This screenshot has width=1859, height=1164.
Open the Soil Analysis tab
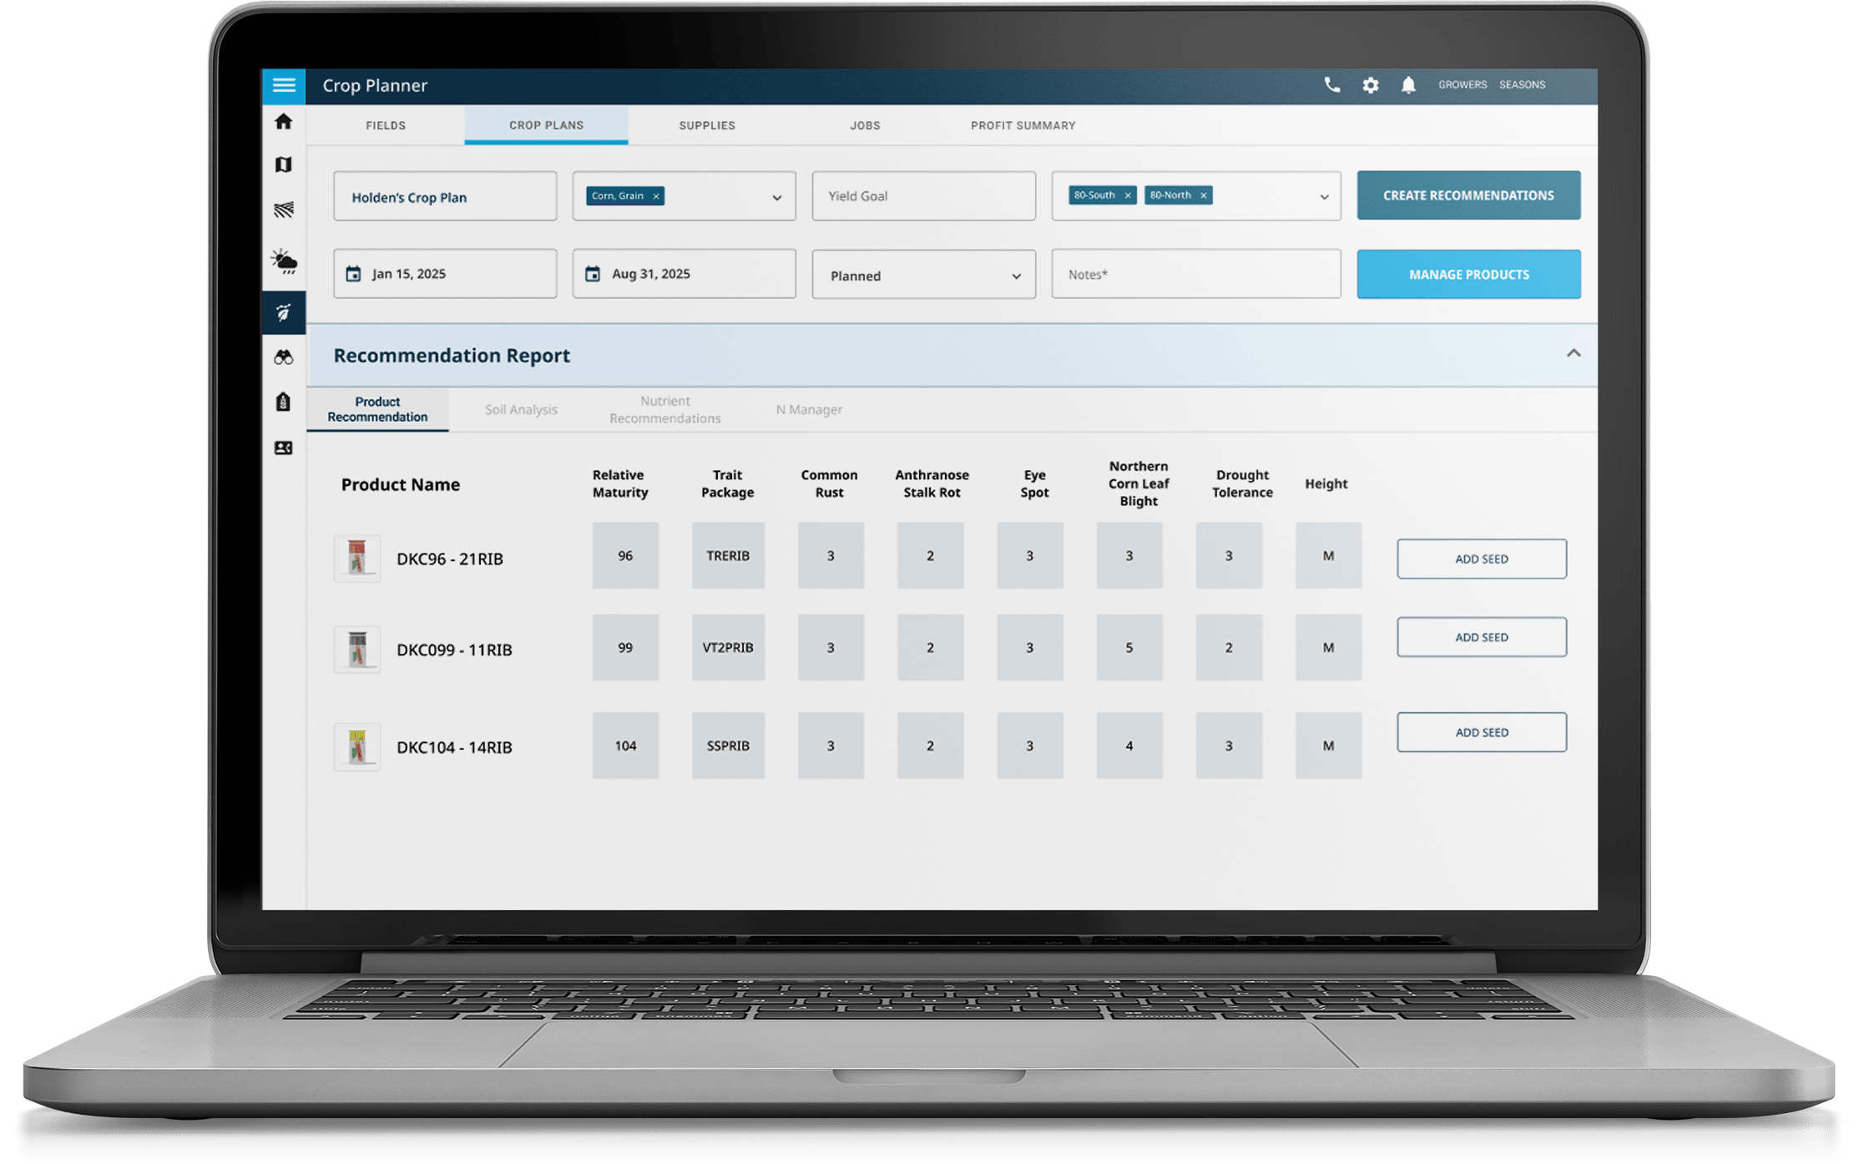click(x=521, y=409)
